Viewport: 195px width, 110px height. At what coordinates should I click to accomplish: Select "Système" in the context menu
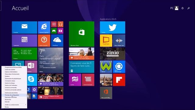point(14,76)
